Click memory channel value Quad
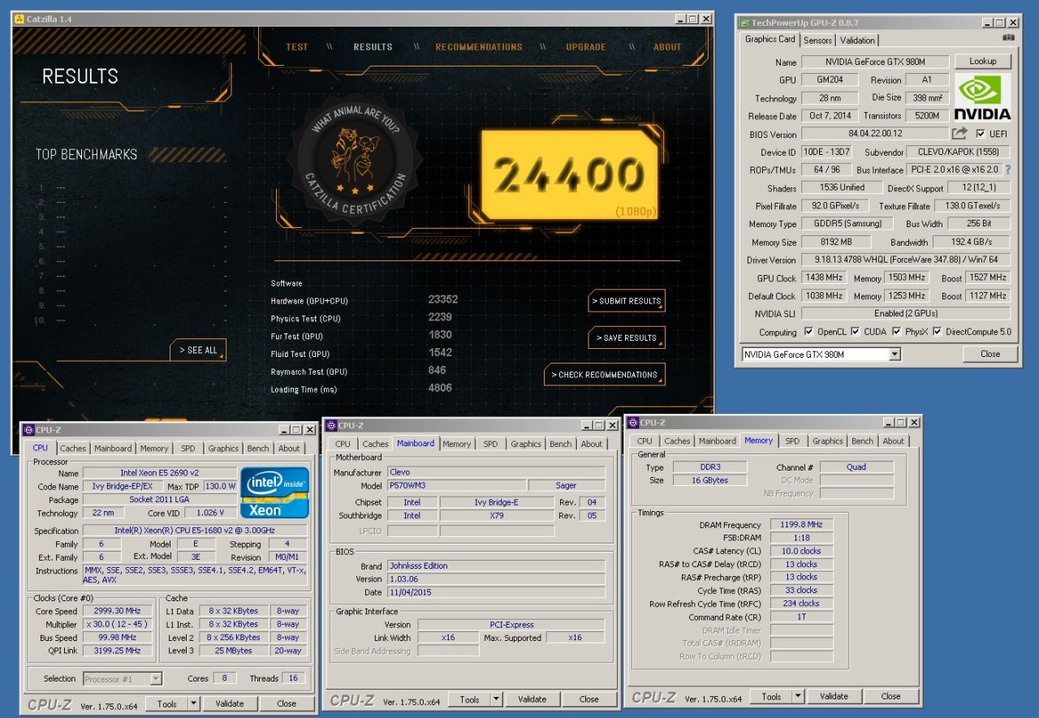Viewport: 1039px width, 718px height. (x=856, y=466)
